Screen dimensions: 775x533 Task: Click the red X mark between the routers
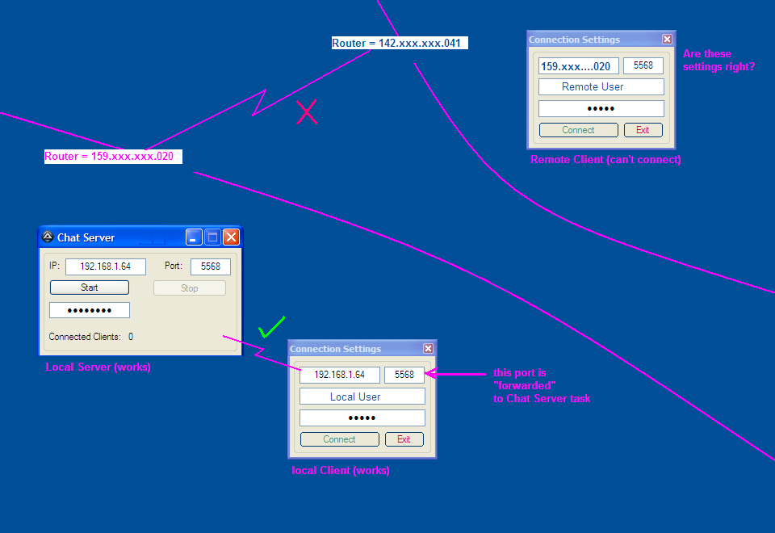[x=307, y=112]
